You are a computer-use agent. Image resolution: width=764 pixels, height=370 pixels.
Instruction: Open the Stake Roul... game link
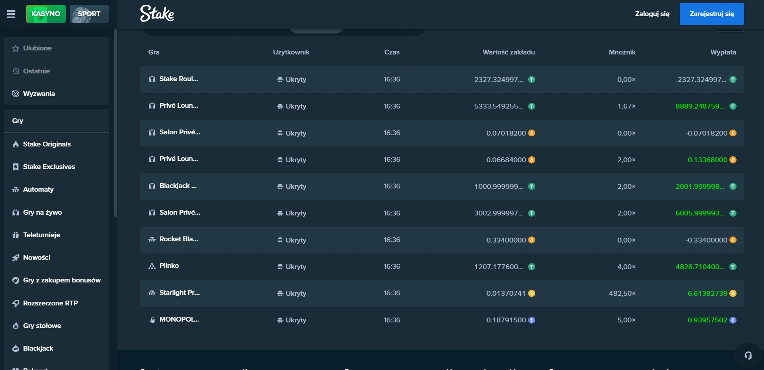(x=179, y=79)
